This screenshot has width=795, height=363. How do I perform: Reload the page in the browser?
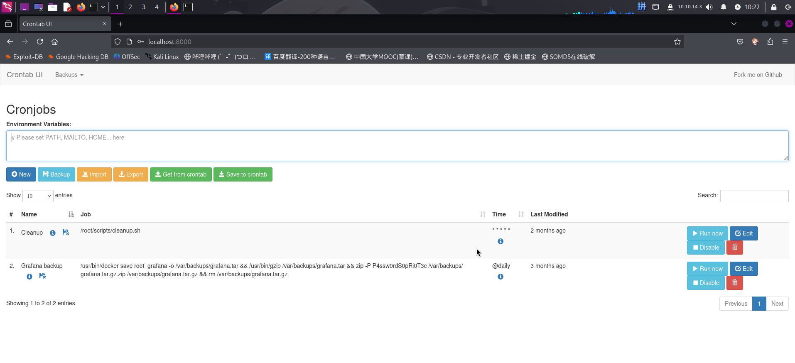click(x=40, y=42)
